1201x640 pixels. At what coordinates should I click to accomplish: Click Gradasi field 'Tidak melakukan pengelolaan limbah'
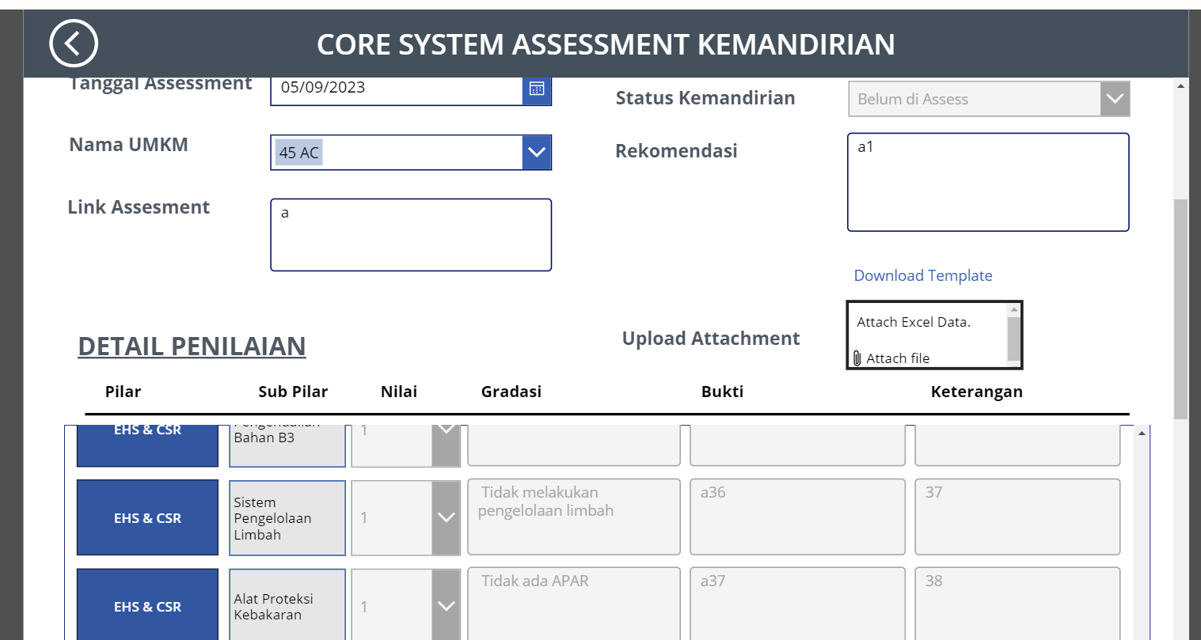tap(573, 517)
